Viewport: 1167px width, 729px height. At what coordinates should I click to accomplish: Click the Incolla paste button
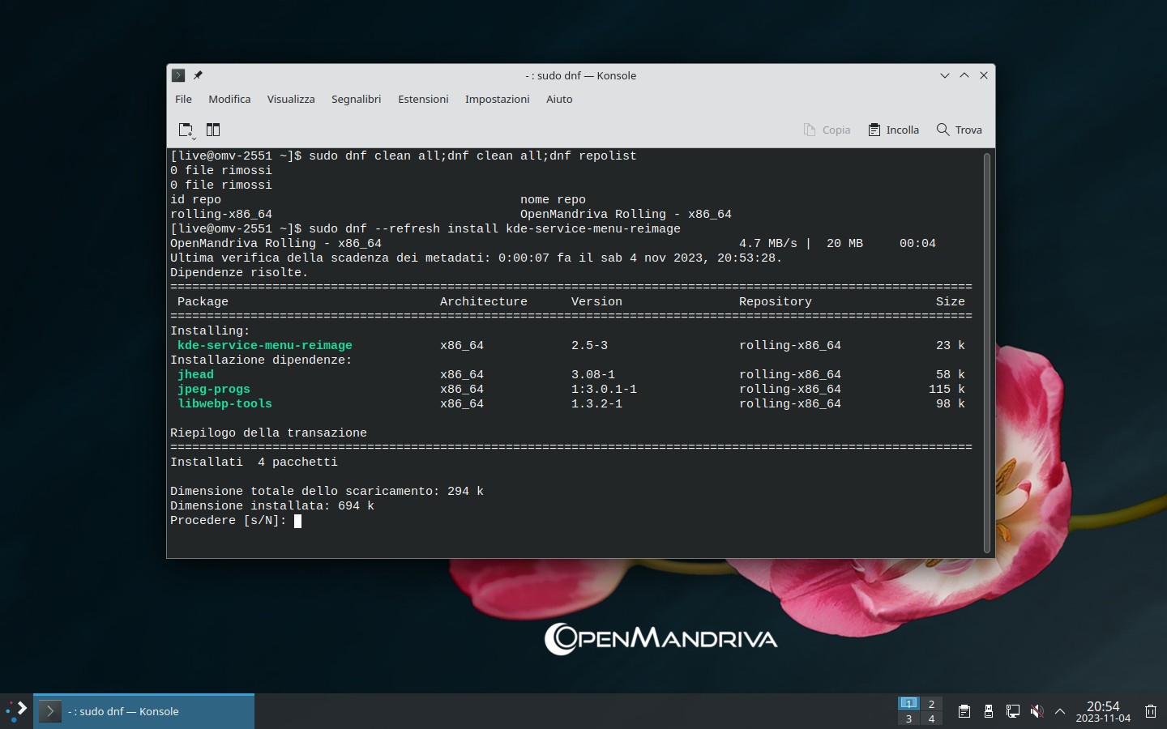[894, 130]
